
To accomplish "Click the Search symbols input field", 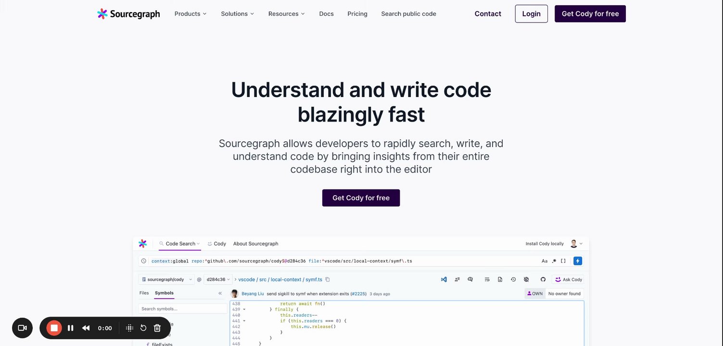I will (182, 309).
